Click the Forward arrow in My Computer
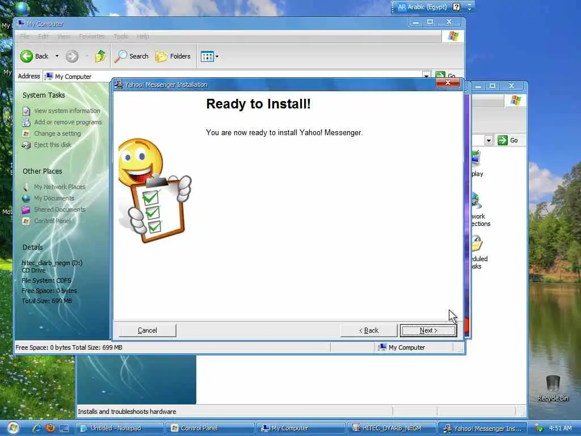 pyautogui.click(x=72, y=56)
